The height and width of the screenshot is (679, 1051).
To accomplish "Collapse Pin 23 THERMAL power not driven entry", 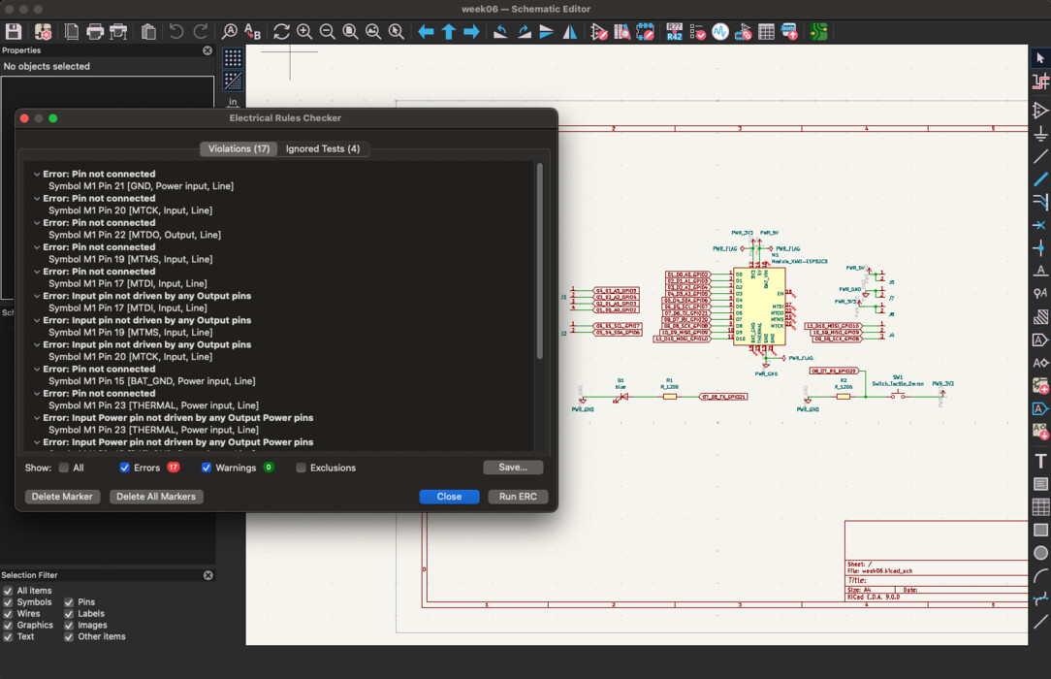I will [37, 418].
